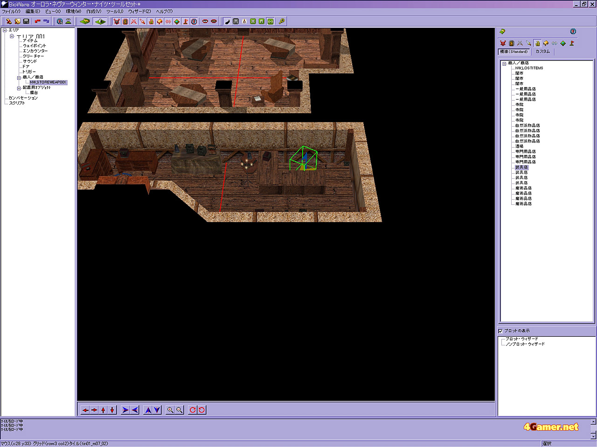
Task: Click the clockwise red rotate button
Action: (193, 410)
